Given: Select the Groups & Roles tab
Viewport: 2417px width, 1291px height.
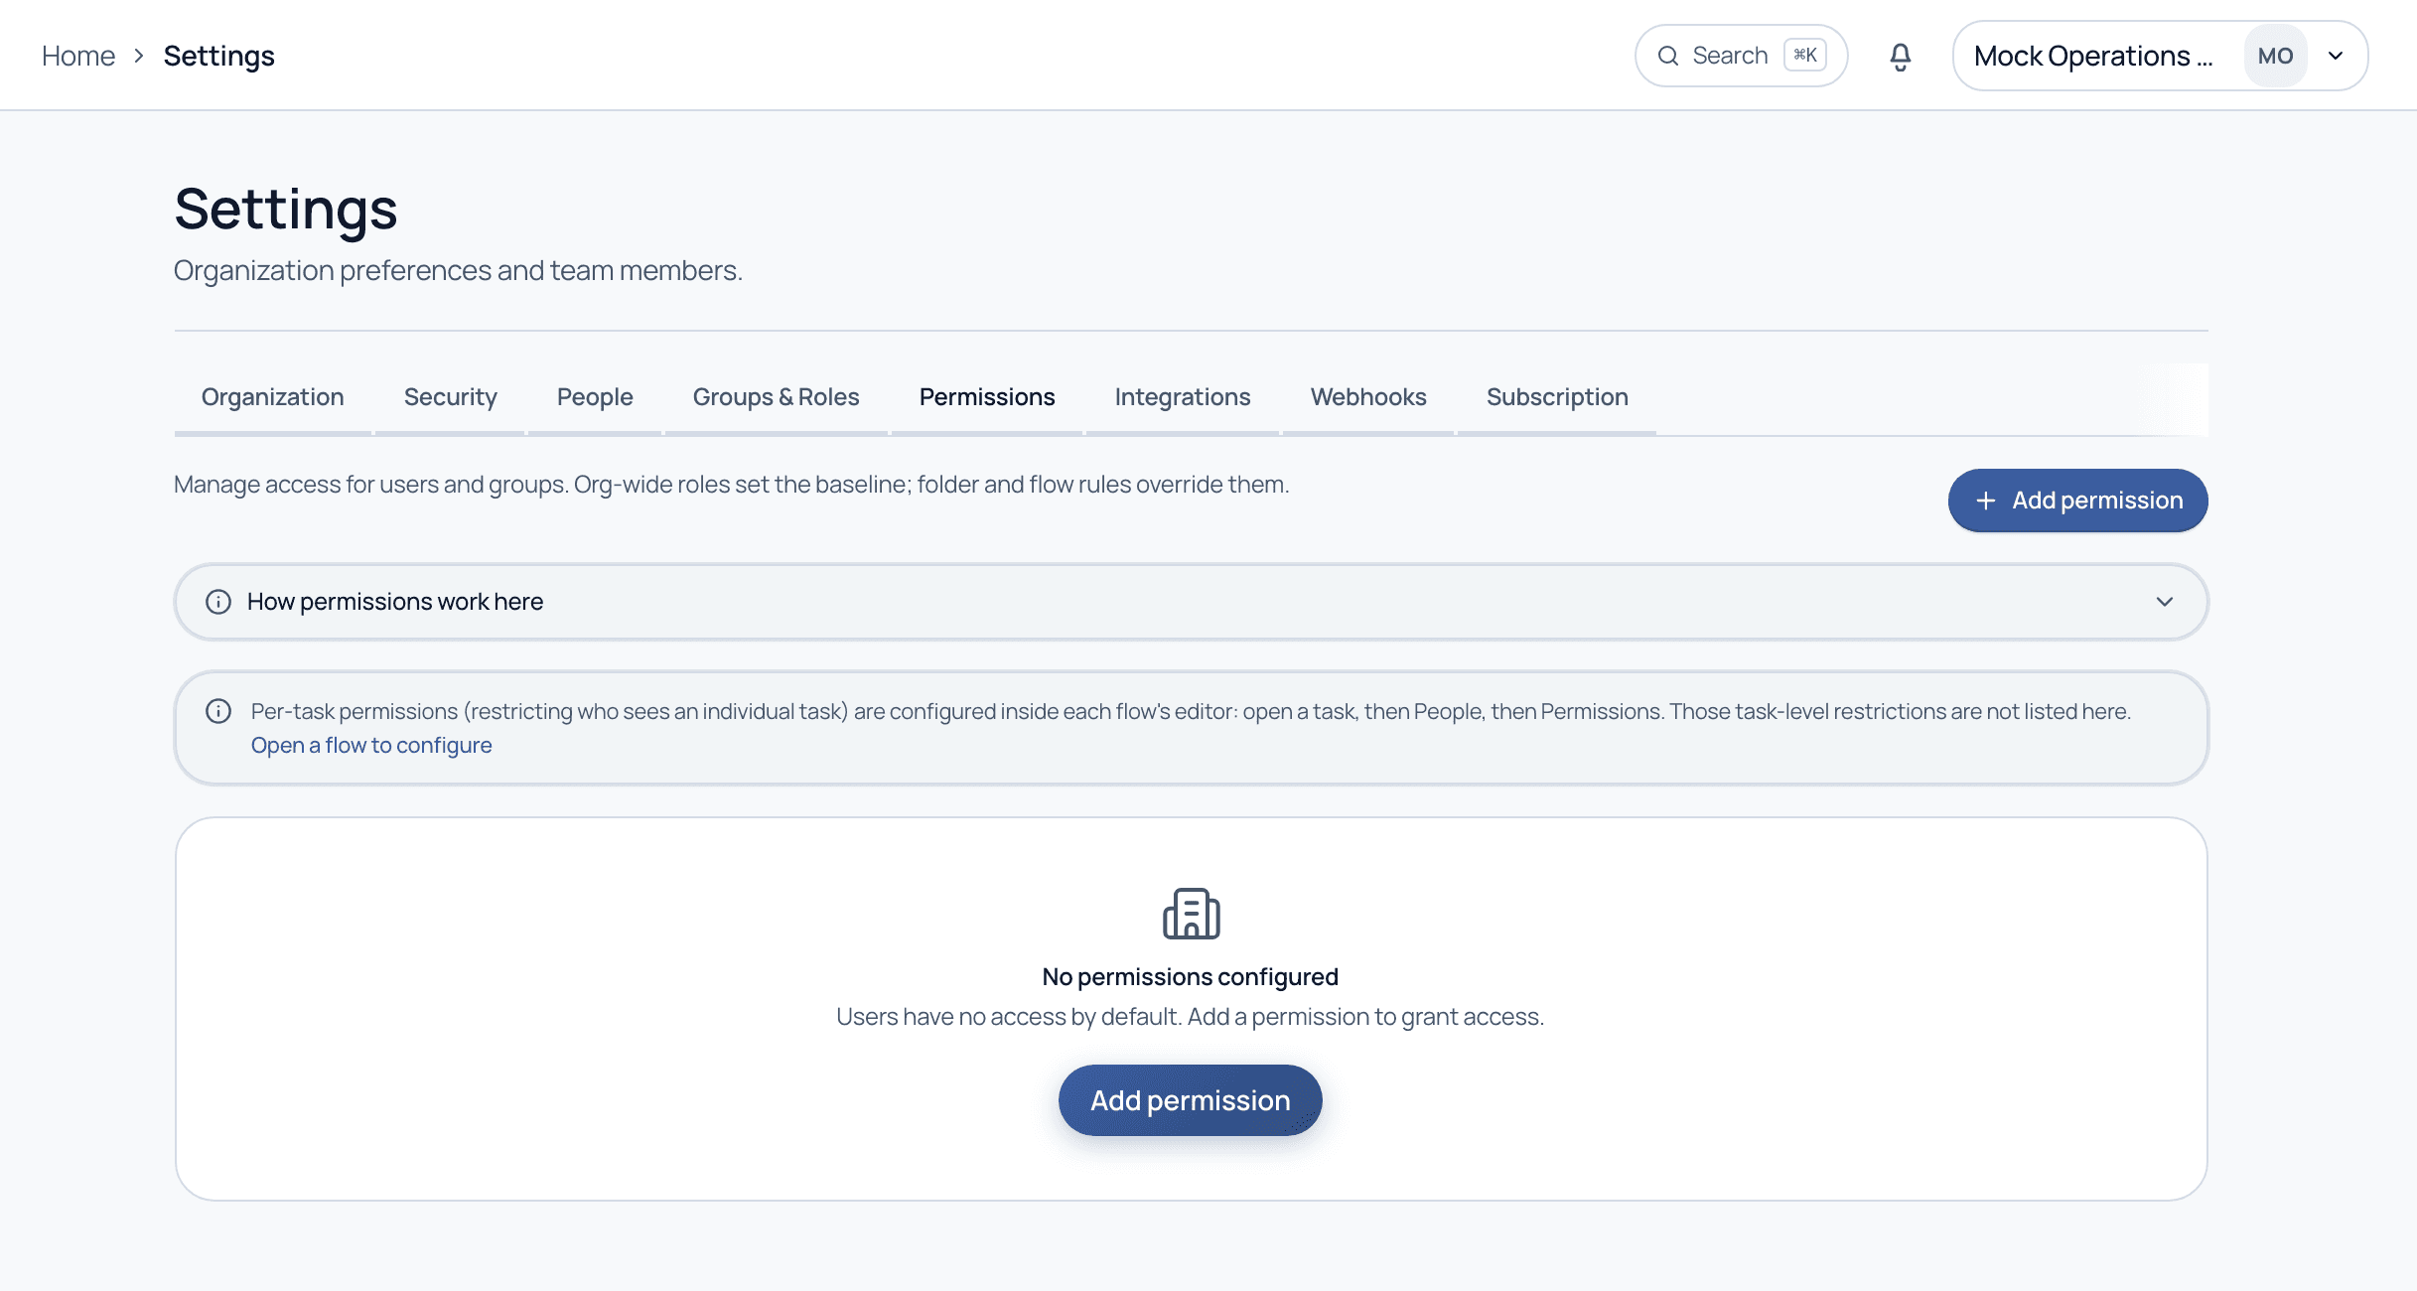Looking at the screenshot, I should pyautogui.click(x=777, y=397).
